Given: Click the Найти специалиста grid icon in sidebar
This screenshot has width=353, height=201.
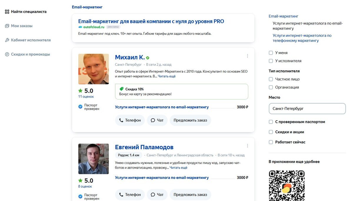Looking at the screenshot, I should [7, 12].
